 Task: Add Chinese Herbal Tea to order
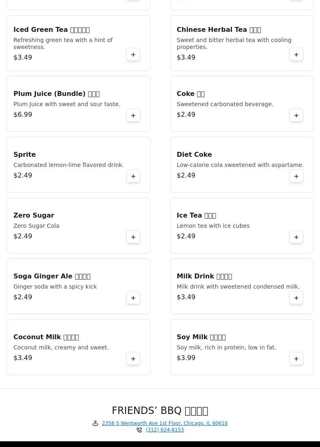coord(296,55)
